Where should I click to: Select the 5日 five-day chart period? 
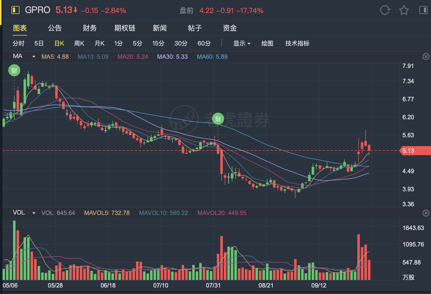click(39, 43)
